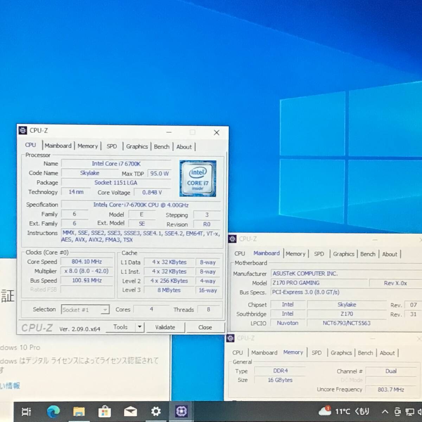
Task: Click the Core Speed value 804.10 MHz
Action: point(87,262)
